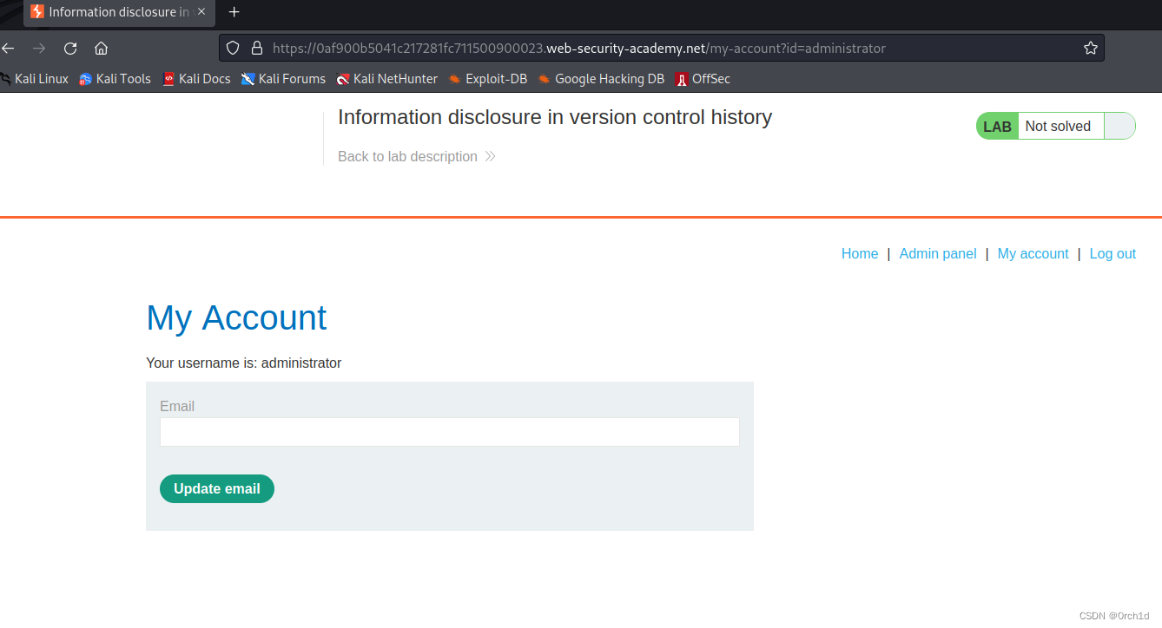This screenshot has height=628, width=1162.
Task: Click the Email input field
Action: tap(450, 432)
